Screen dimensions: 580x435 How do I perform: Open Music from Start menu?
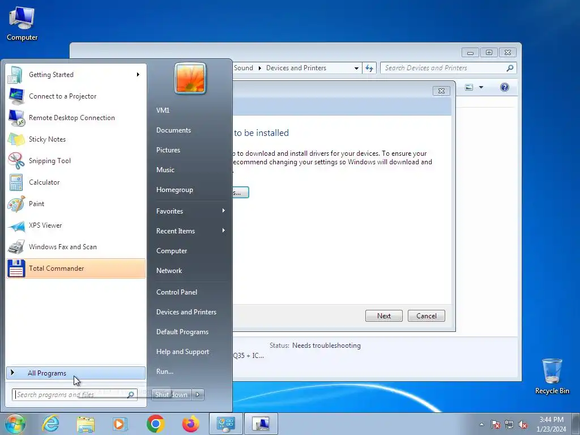[165, 170]
